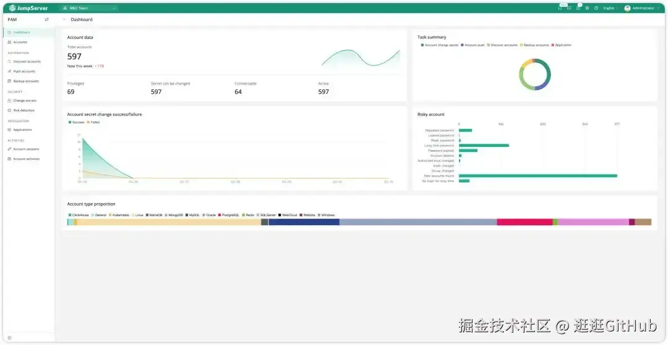Image resolution: width=668 pixels, height=345 pixels.
Task: Click the Dashboard icon in sidebar
Action: coord(9,32)
